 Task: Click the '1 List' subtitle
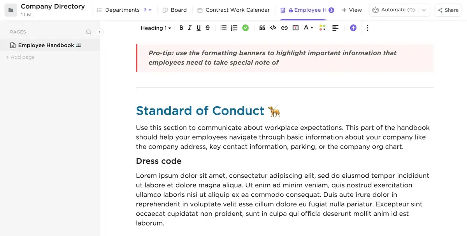tap(26, 15)
